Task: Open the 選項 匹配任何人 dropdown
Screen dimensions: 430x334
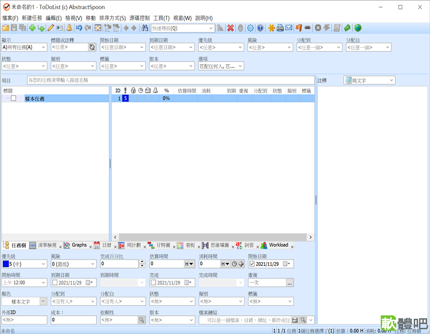Action: [x=221, y=66]
